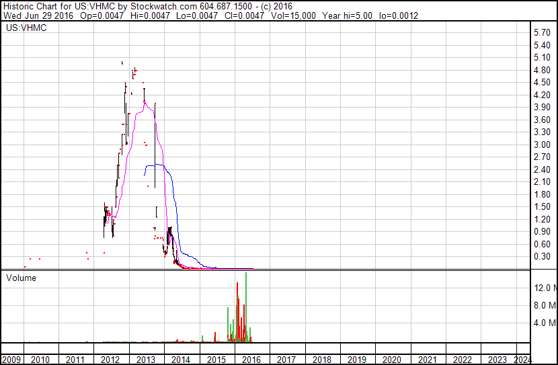Click the Cl=0.0047 closing price in header
The height and width of the screenshot is (365, 558).
(x=245, y=15)
